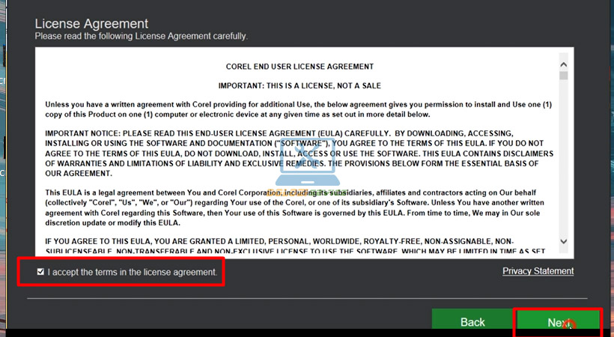Click paragraph starting 'IF YOU AGREE TO THIS EULA'
Viewport: 614px width, 337px height.
click(x=300, y=246)
